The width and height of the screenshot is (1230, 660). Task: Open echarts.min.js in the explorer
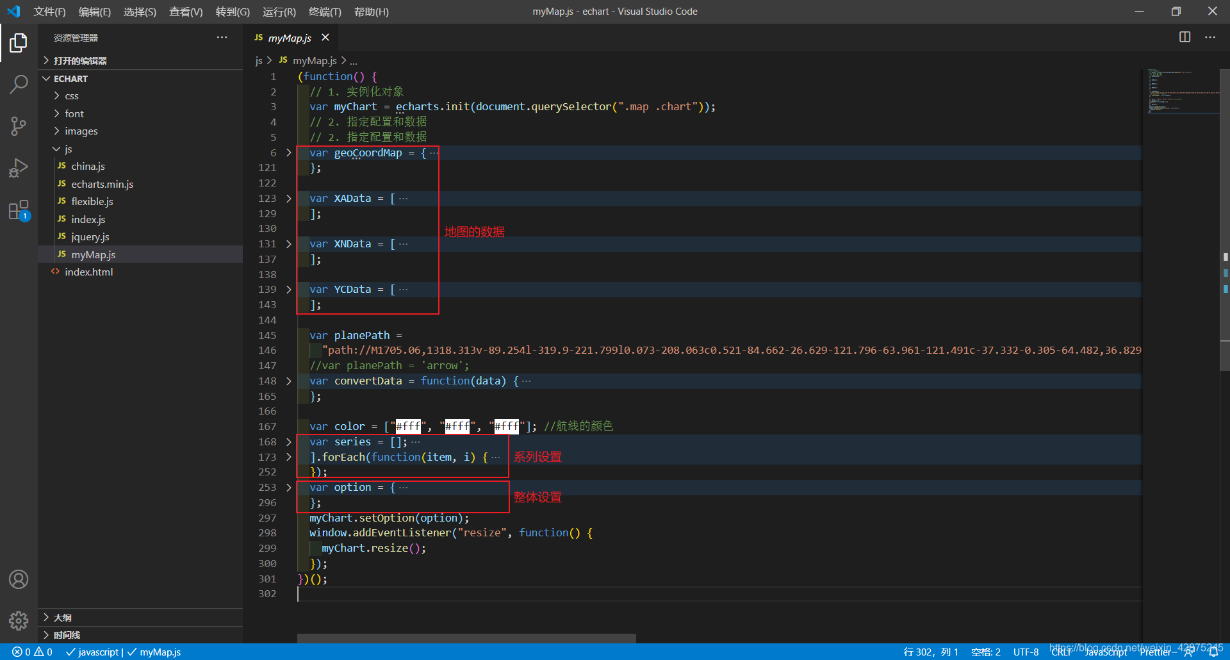[x=140, y=184]
